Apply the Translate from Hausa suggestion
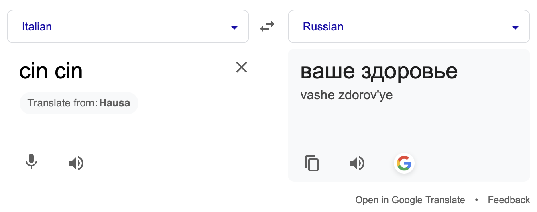Viewport: 537px width, 212px height. (79, 103)
